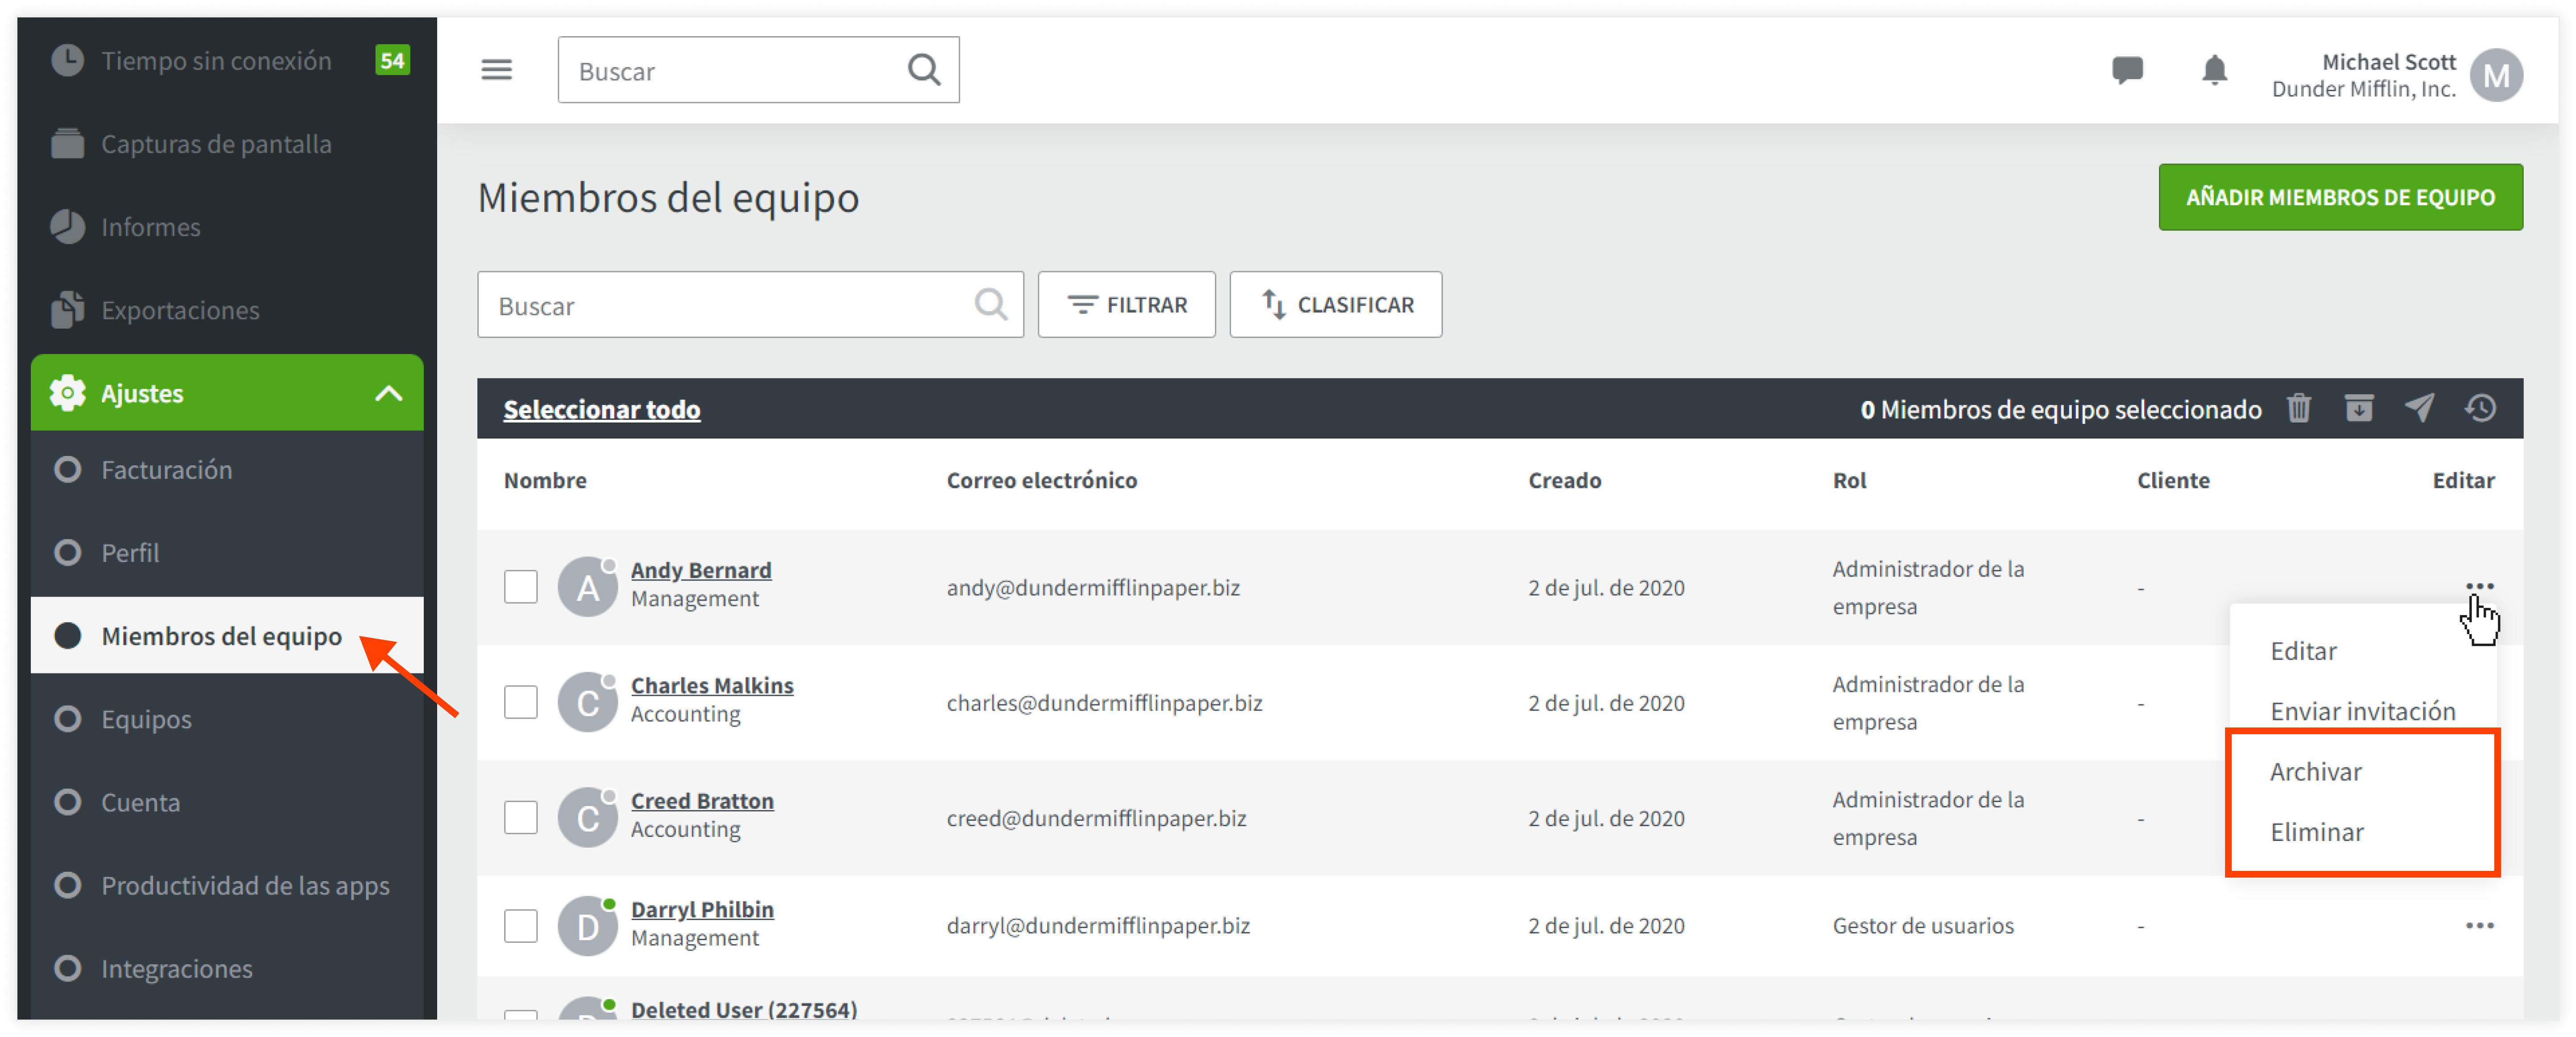Click Charles Malkins' avatar
Screen dimensions: 2576x1037
click(x=587, y=702)
